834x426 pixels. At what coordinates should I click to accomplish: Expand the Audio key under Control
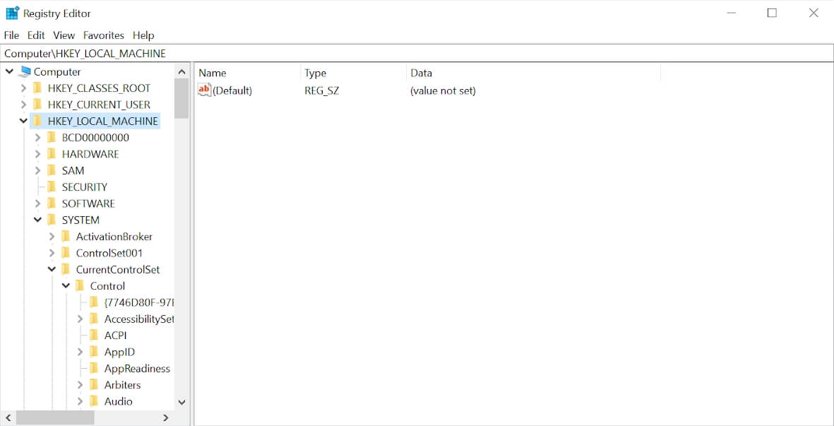(x=80, y=401)
